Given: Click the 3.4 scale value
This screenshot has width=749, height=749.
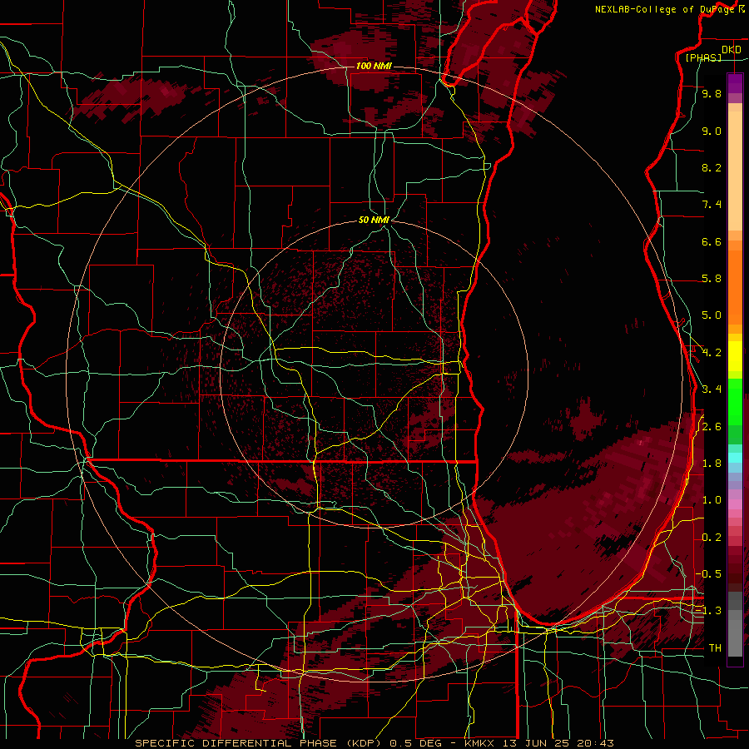Looking at the screenshot, I should click(x=712, y=389).
